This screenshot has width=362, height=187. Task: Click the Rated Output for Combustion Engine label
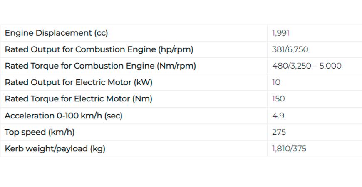(x=99, y=49)
